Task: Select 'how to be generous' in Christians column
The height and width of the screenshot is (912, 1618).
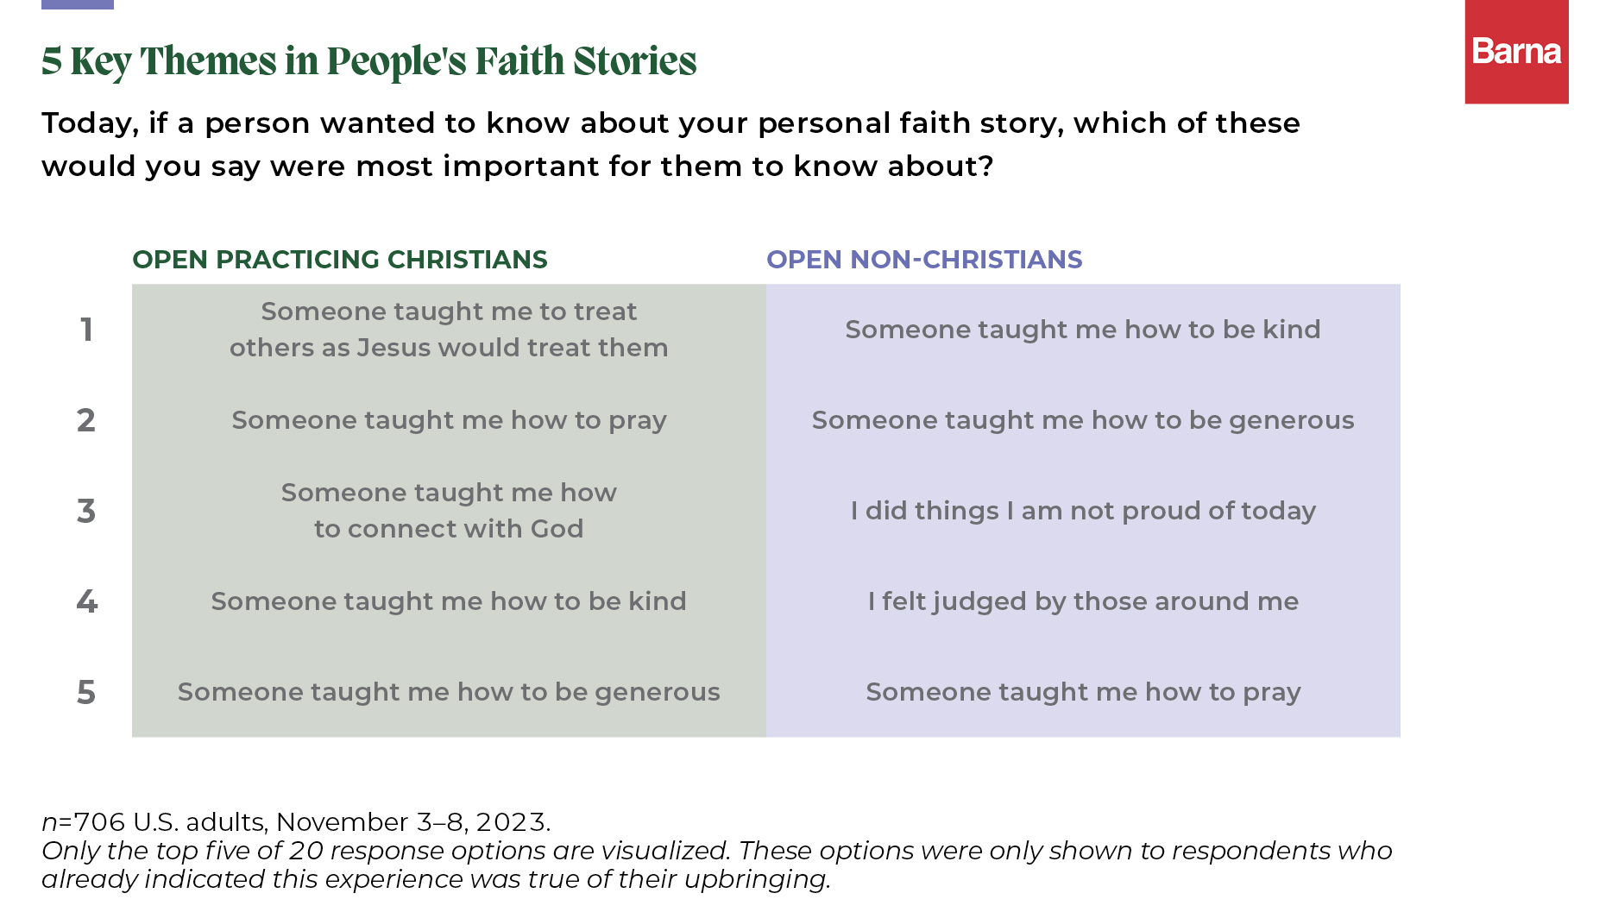Action: point(449,692)
